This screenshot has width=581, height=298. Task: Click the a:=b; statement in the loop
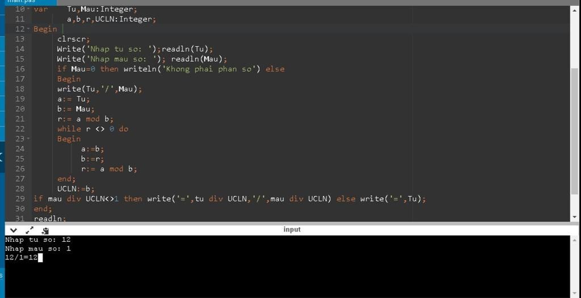point(92,149)
